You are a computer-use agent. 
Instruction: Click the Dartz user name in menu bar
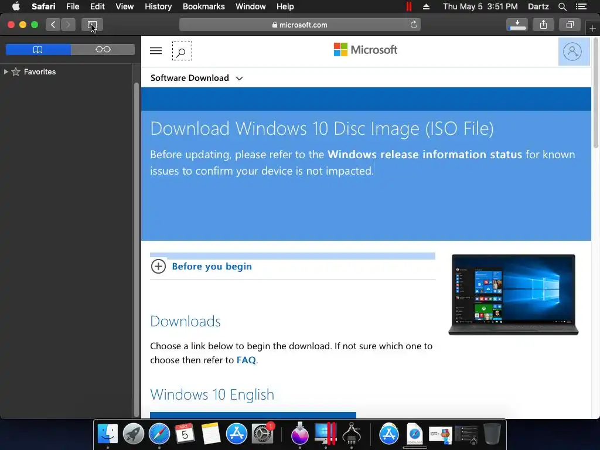[538, 6]
